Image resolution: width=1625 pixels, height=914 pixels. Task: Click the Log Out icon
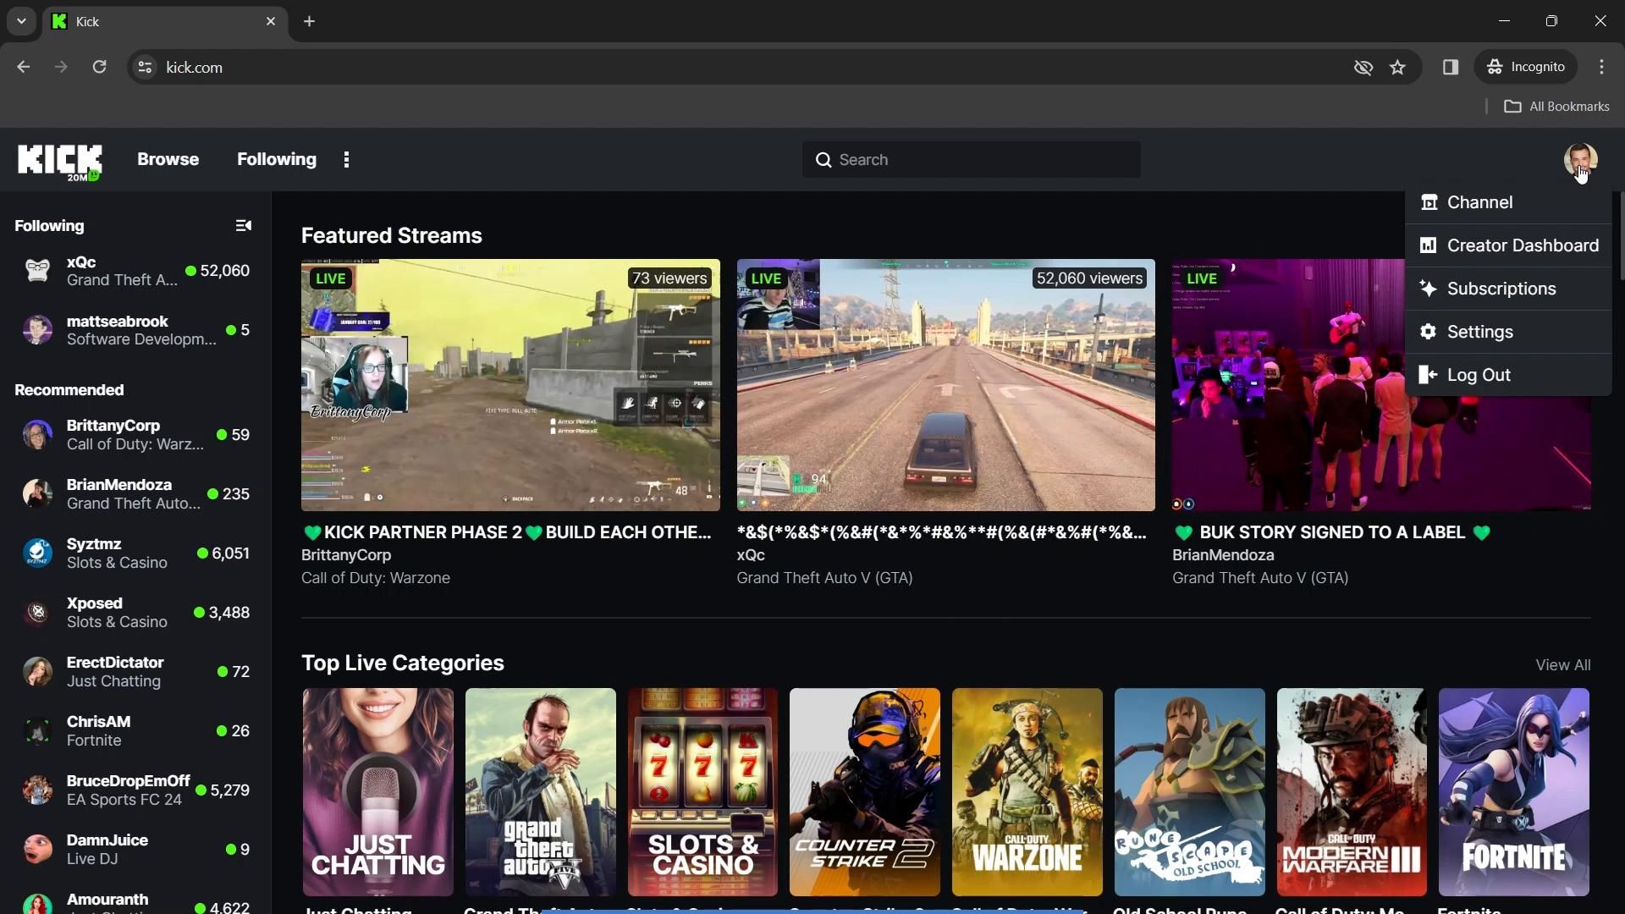[1428, 375]
